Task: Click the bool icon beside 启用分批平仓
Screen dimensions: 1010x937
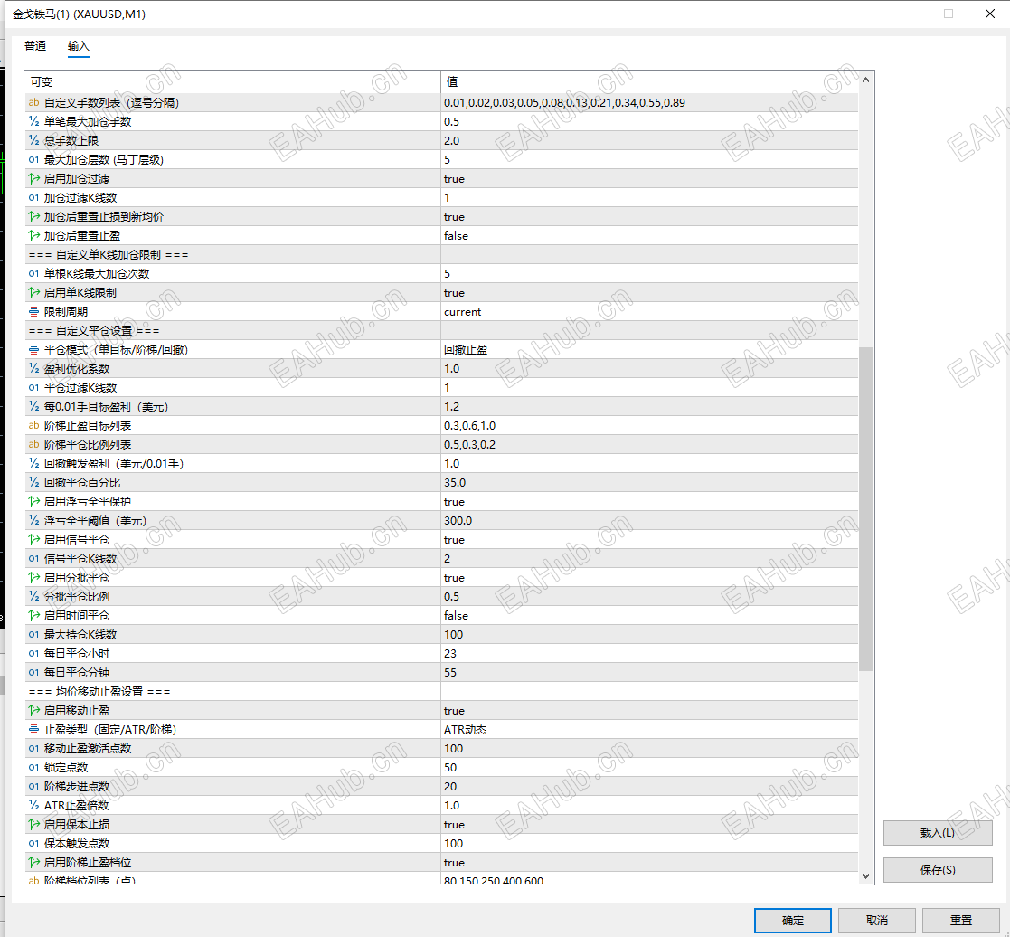Action: pyautogui.click(x=34, y=577)
